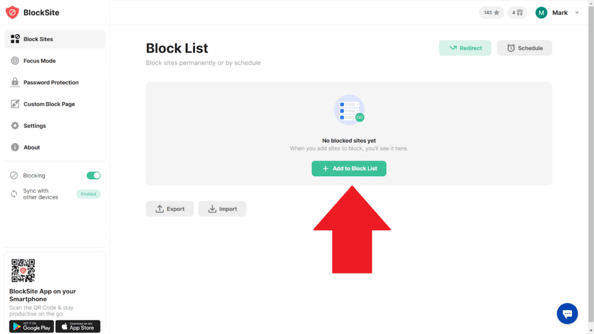Open Focus Mode in the sidebar
Viewport: 594px width, 334px height.
39,61
